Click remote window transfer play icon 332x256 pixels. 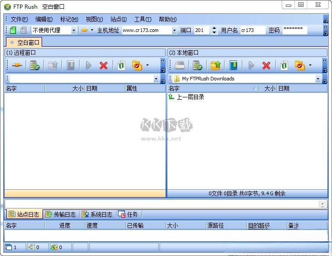tap(89, 65)
